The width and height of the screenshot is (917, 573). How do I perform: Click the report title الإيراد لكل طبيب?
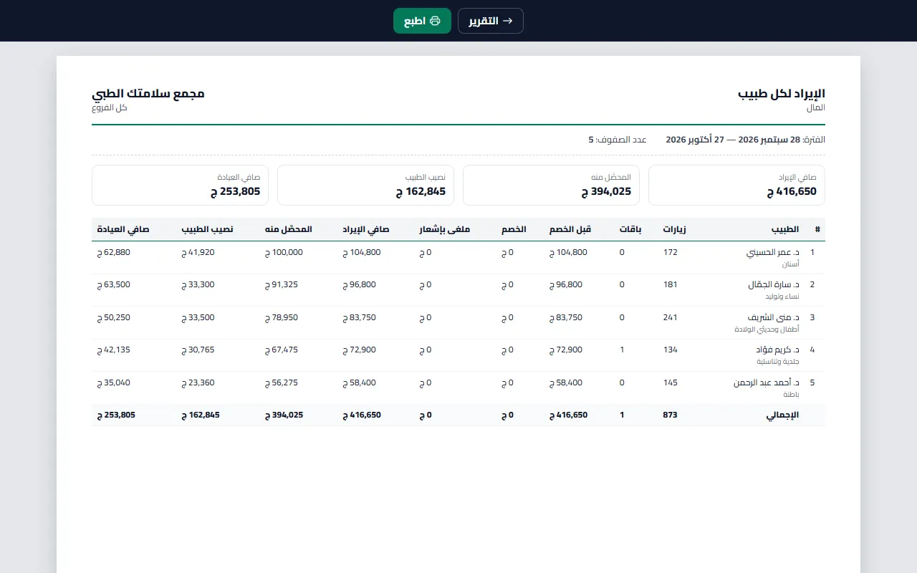782,94
